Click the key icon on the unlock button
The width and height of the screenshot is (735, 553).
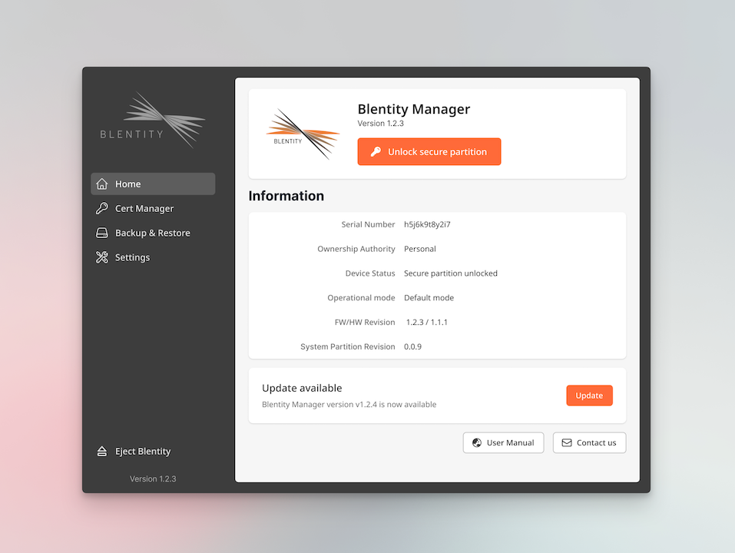pyautogui.click(x=376, y=151)
